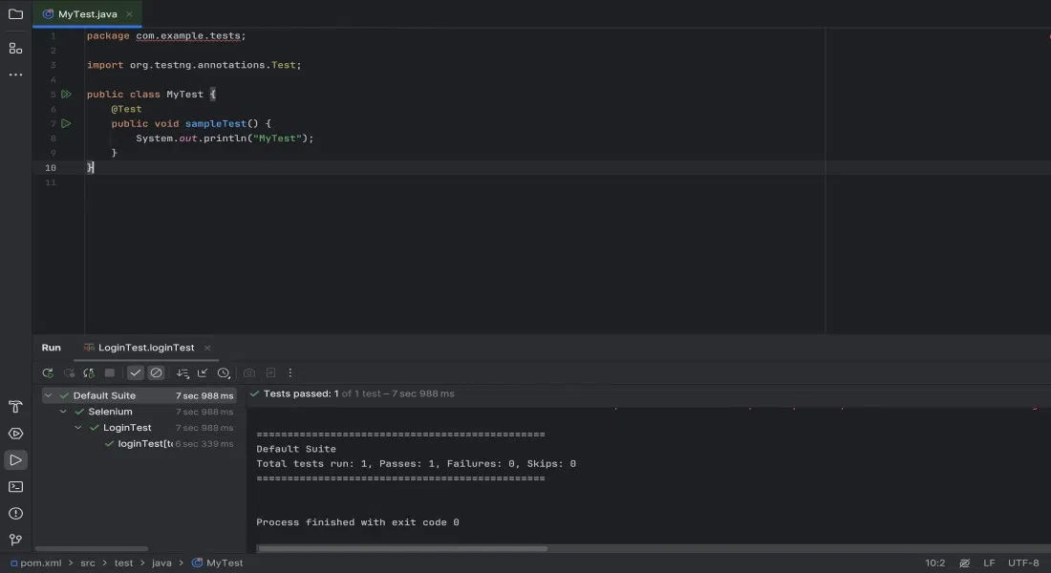This screenshot has height=573, width=1051.
Task: Open the Project tool window folder icon
Action: pyautogui.click(x=15, y=14)
